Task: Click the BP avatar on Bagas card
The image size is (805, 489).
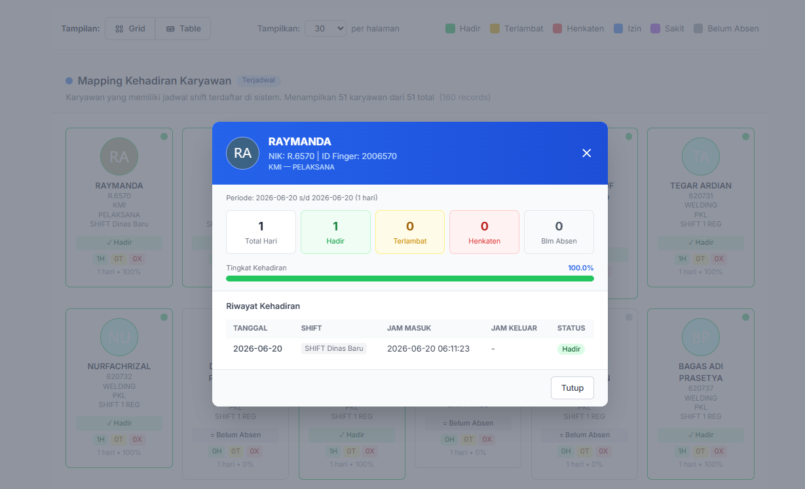Action: pyautogui.click(x=701, y=337)
